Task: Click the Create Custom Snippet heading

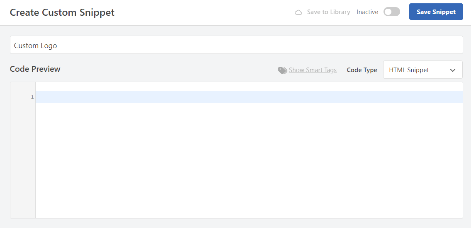Action: 62,12
